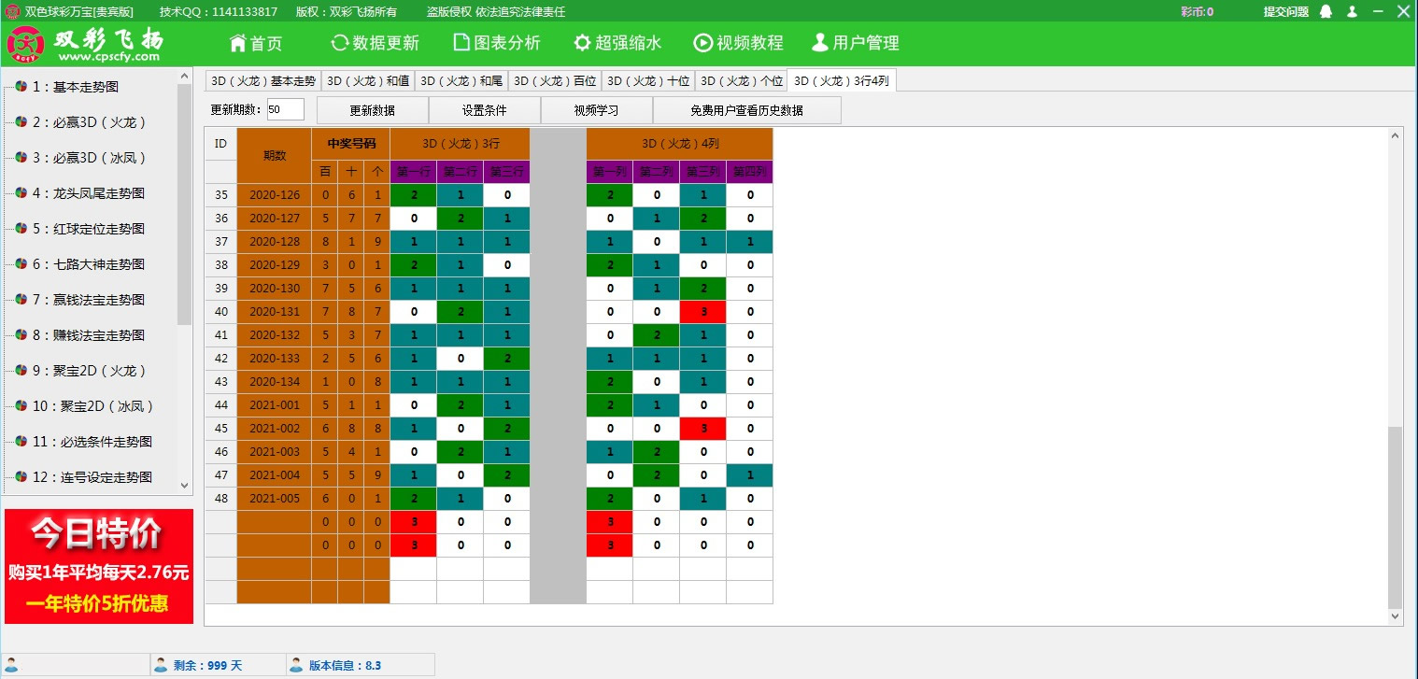The width and height of the screenshot is (1418, 679).
Task: Switch to the 3D（火龙）和值 tab
Action: coord(368,80)
